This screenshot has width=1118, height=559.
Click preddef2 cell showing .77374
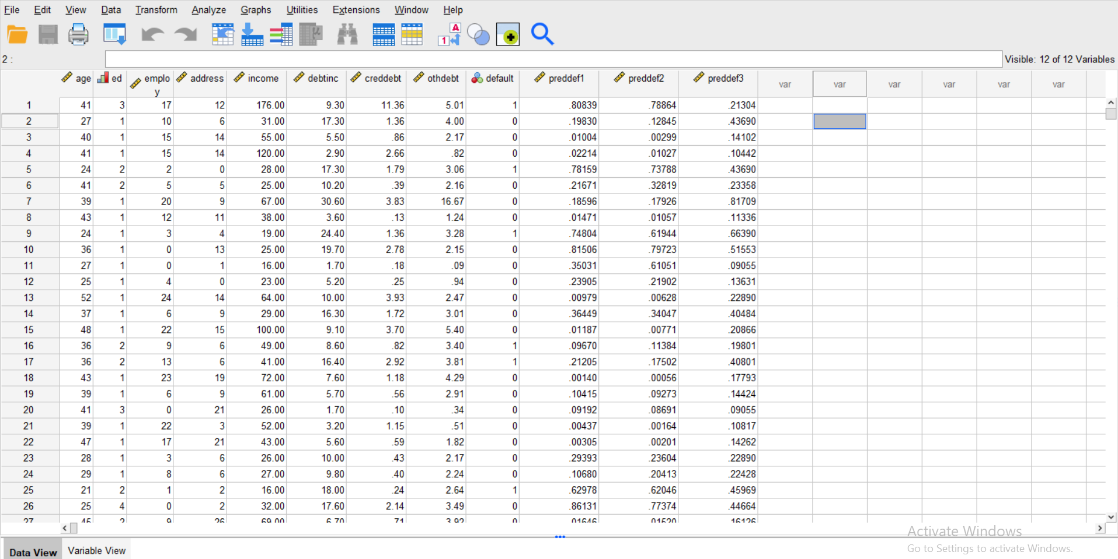(x=639, y=507)
